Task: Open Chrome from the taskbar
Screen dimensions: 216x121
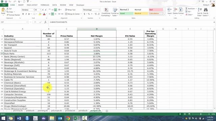Action: pyautogui.click(x=68, y=118)
